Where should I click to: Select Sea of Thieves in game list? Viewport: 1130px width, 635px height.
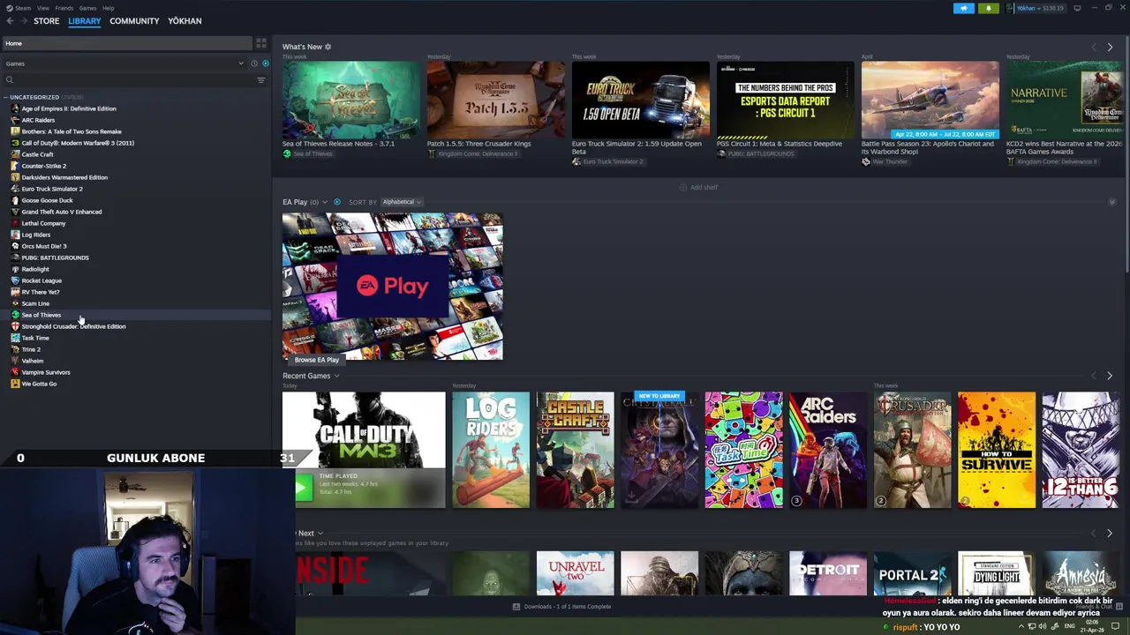click(x=41, y=315)
